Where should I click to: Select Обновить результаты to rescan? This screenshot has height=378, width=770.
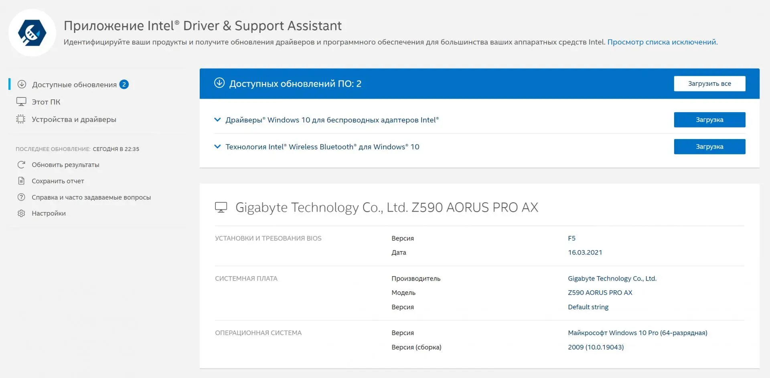[x=65, y=165]
